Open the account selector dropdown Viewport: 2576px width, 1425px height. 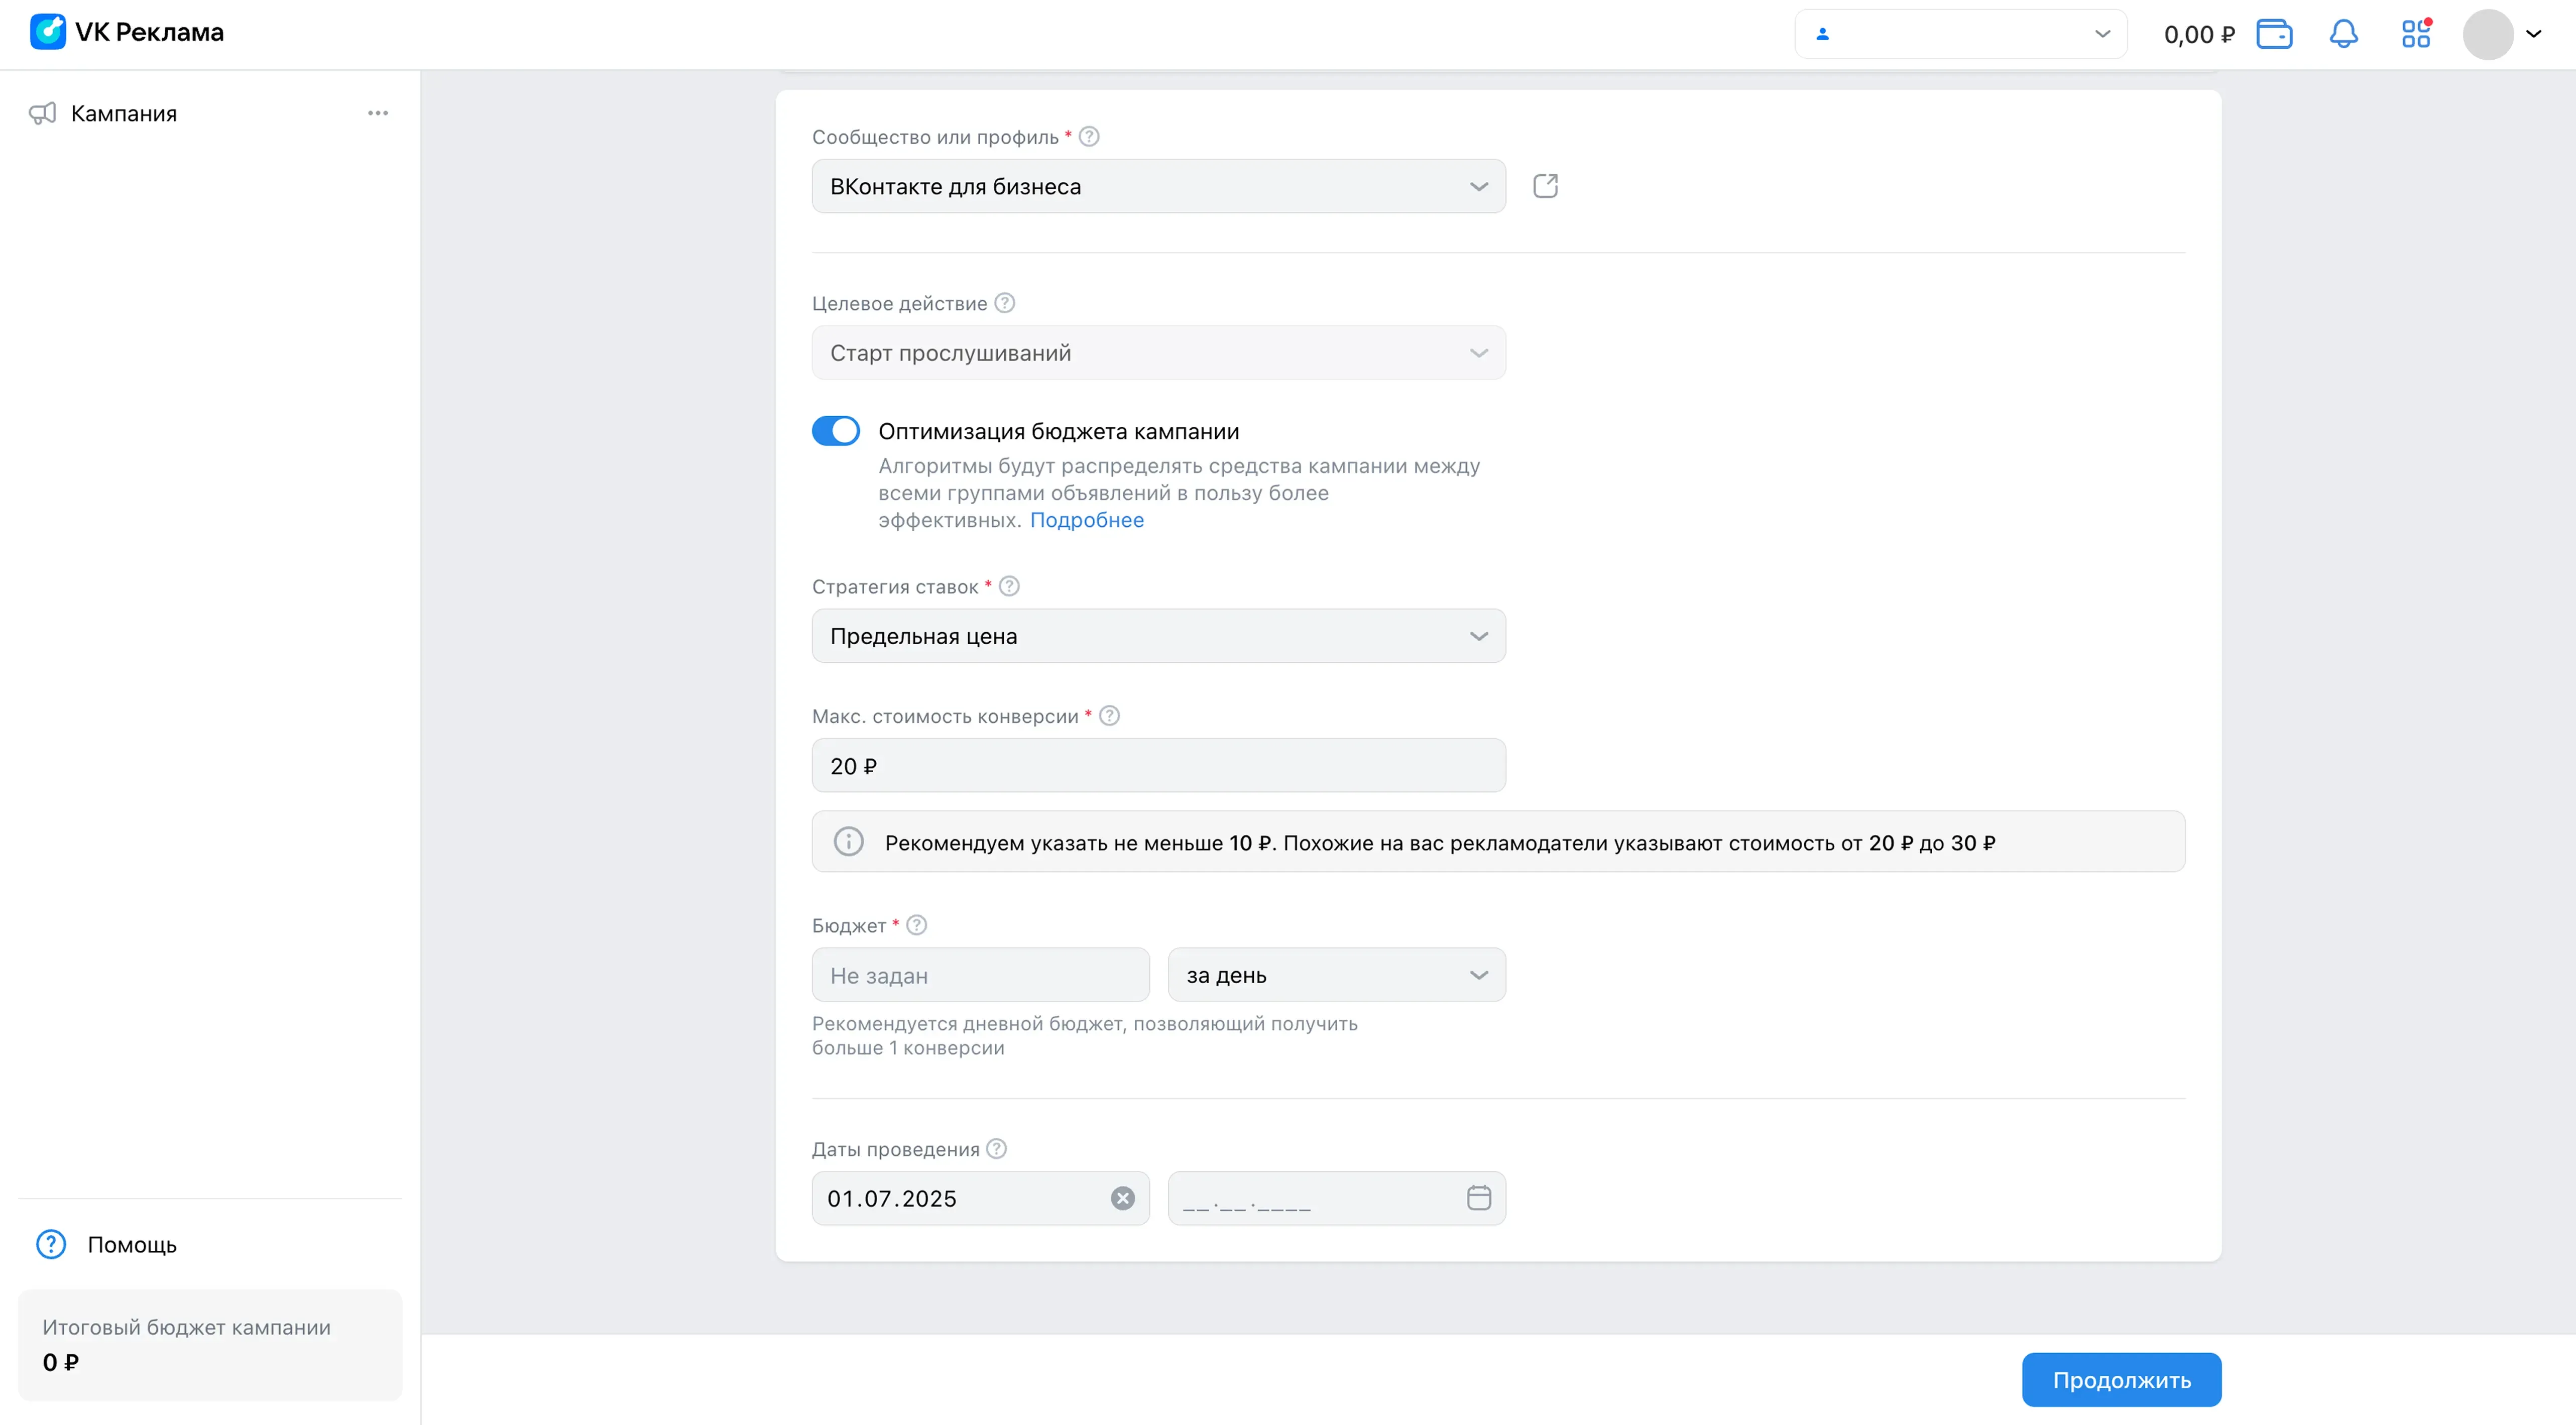[x=1960, y=34]
